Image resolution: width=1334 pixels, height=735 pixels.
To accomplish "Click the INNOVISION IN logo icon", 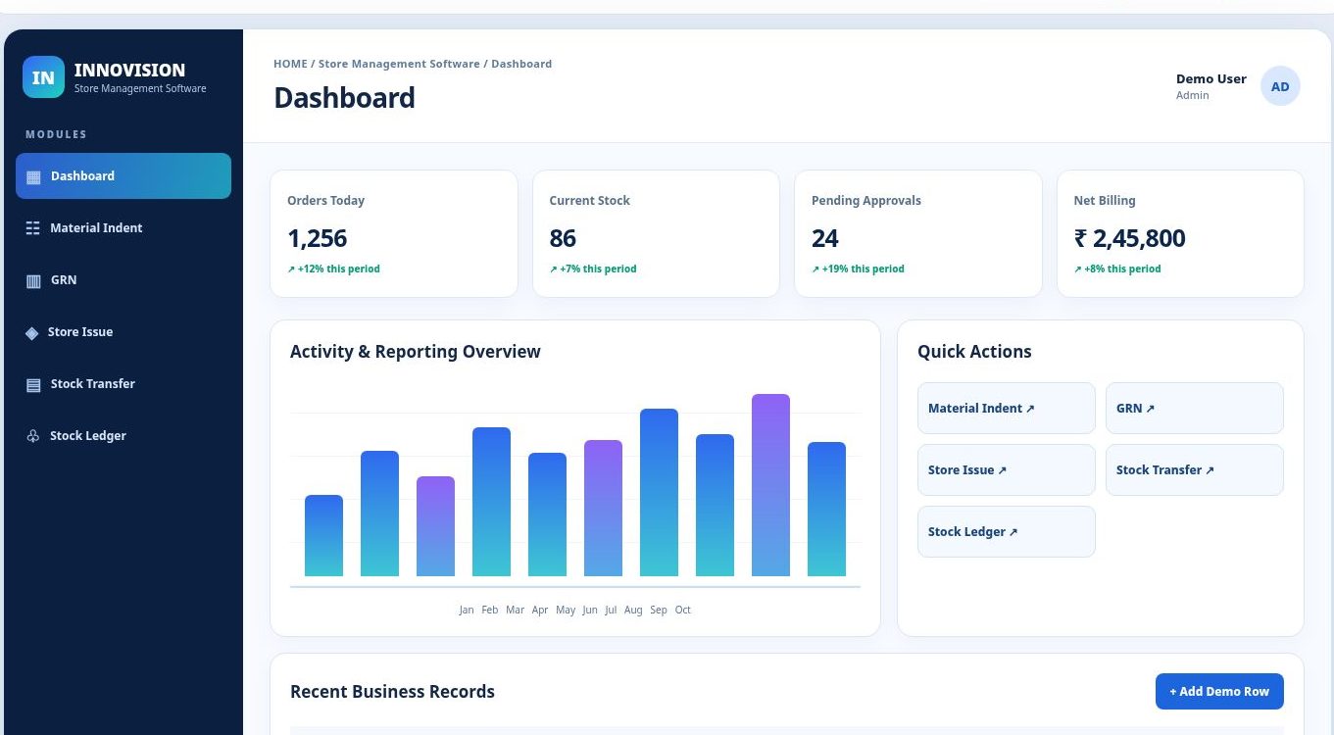I will coord(43,77).
